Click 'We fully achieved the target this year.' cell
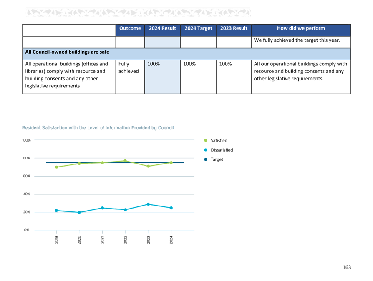The image size is (373, 281). coord(301,42)
